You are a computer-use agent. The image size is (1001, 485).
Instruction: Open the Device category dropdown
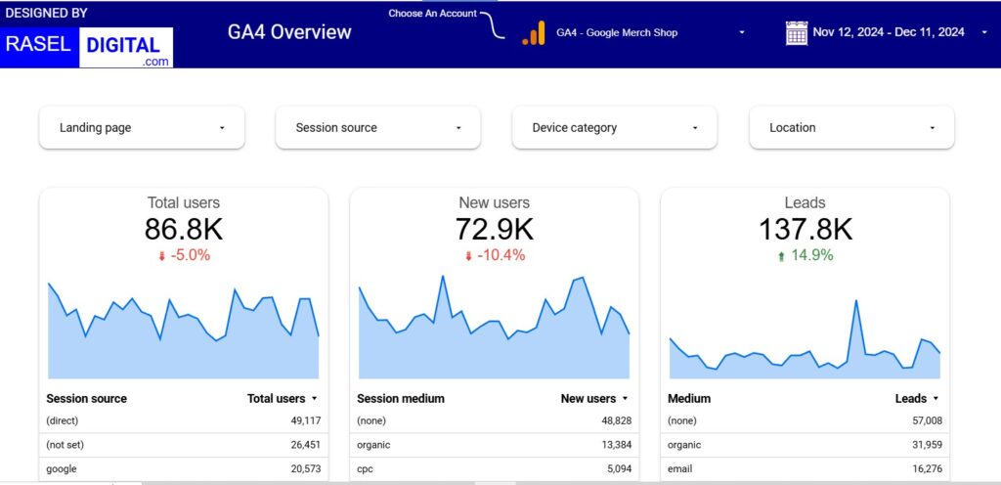(x=615, y=128)
